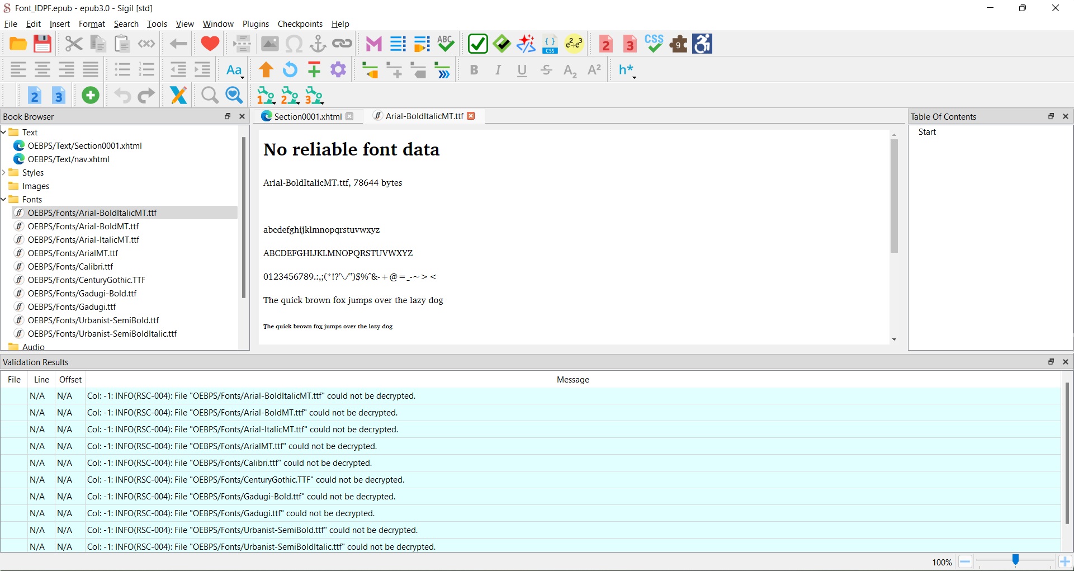Expand the Styles folder
Screen dimensions: 1074x571
point(3,173)
